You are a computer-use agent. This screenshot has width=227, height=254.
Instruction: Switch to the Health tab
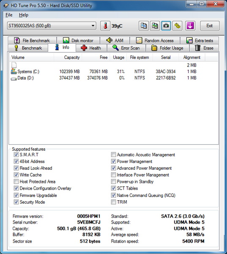point(91,48)
